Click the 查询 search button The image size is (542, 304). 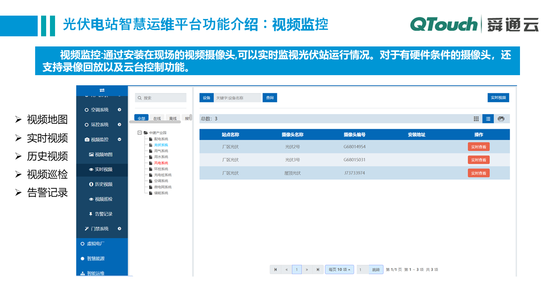click(270, 98)
